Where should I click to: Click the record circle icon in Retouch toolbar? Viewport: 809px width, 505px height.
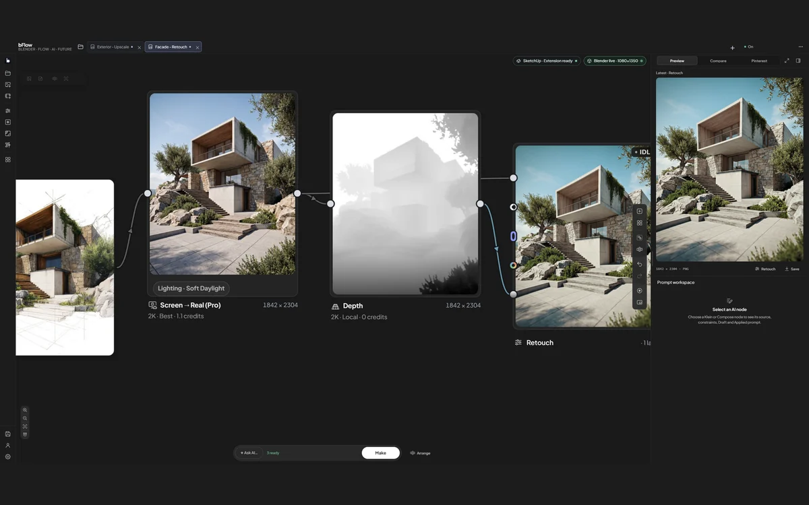coord(640,291)
